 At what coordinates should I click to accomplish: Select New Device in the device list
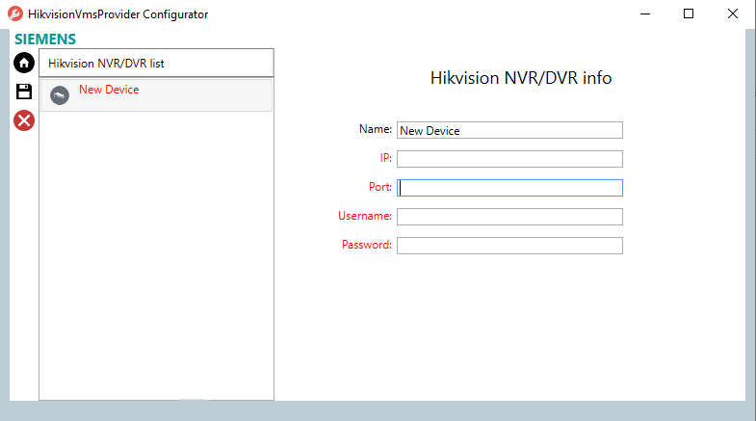(x=109, y=90)
